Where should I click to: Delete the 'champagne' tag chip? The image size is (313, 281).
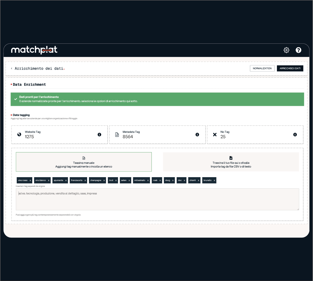[x=104, y=180]
